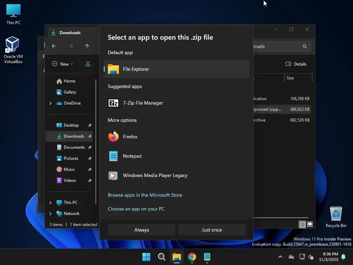
Task: Unpin Desktop using its pin icon
Action: point(90,125)
